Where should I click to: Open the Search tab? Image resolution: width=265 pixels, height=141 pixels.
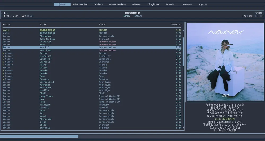coord(170,5)
